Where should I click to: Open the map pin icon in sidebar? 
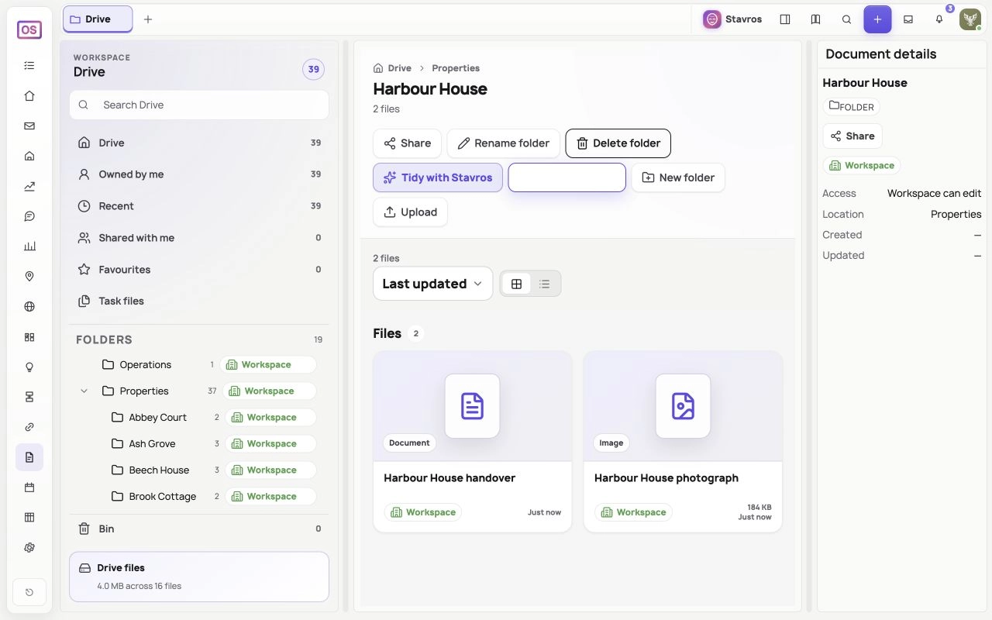tap(29, 277)
